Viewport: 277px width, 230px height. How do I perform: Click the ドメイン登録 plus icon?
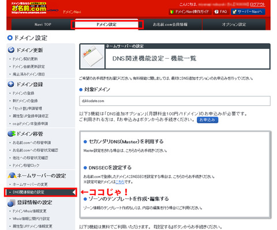11,84
